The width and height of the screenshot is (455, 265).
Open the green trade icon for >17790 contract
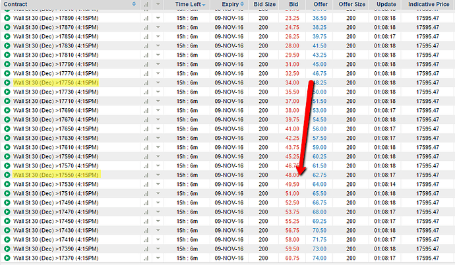[7, 64]
